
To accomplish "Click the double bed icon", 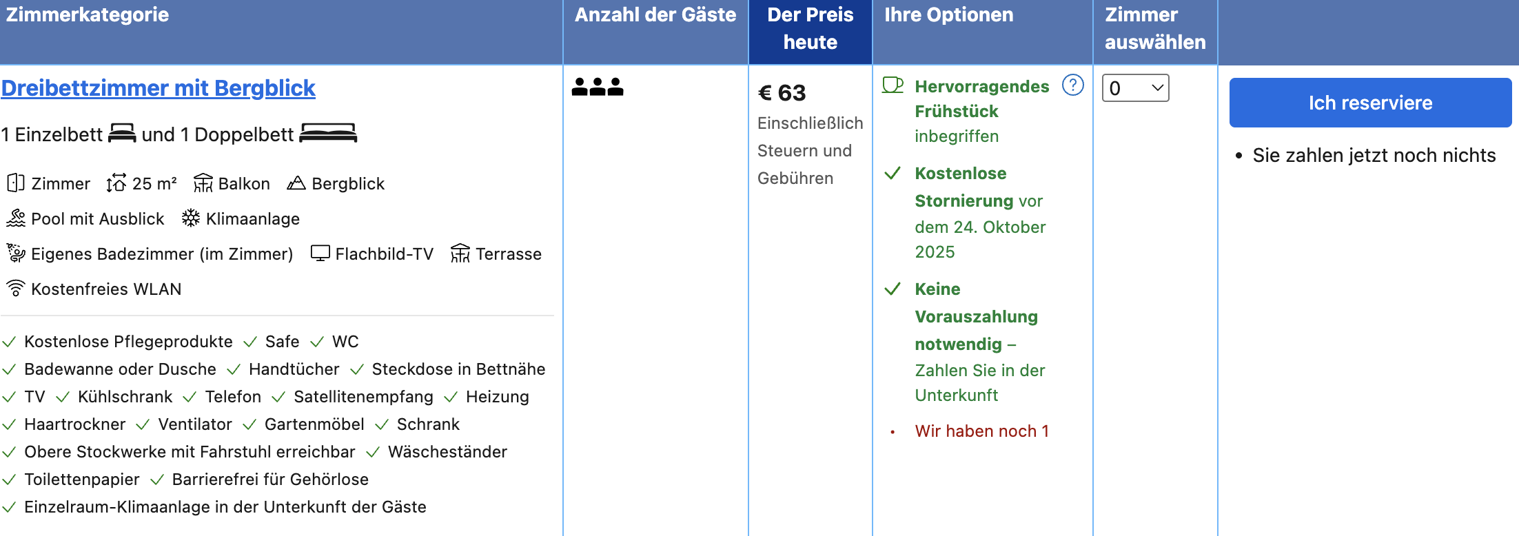I will click(328, 133).
